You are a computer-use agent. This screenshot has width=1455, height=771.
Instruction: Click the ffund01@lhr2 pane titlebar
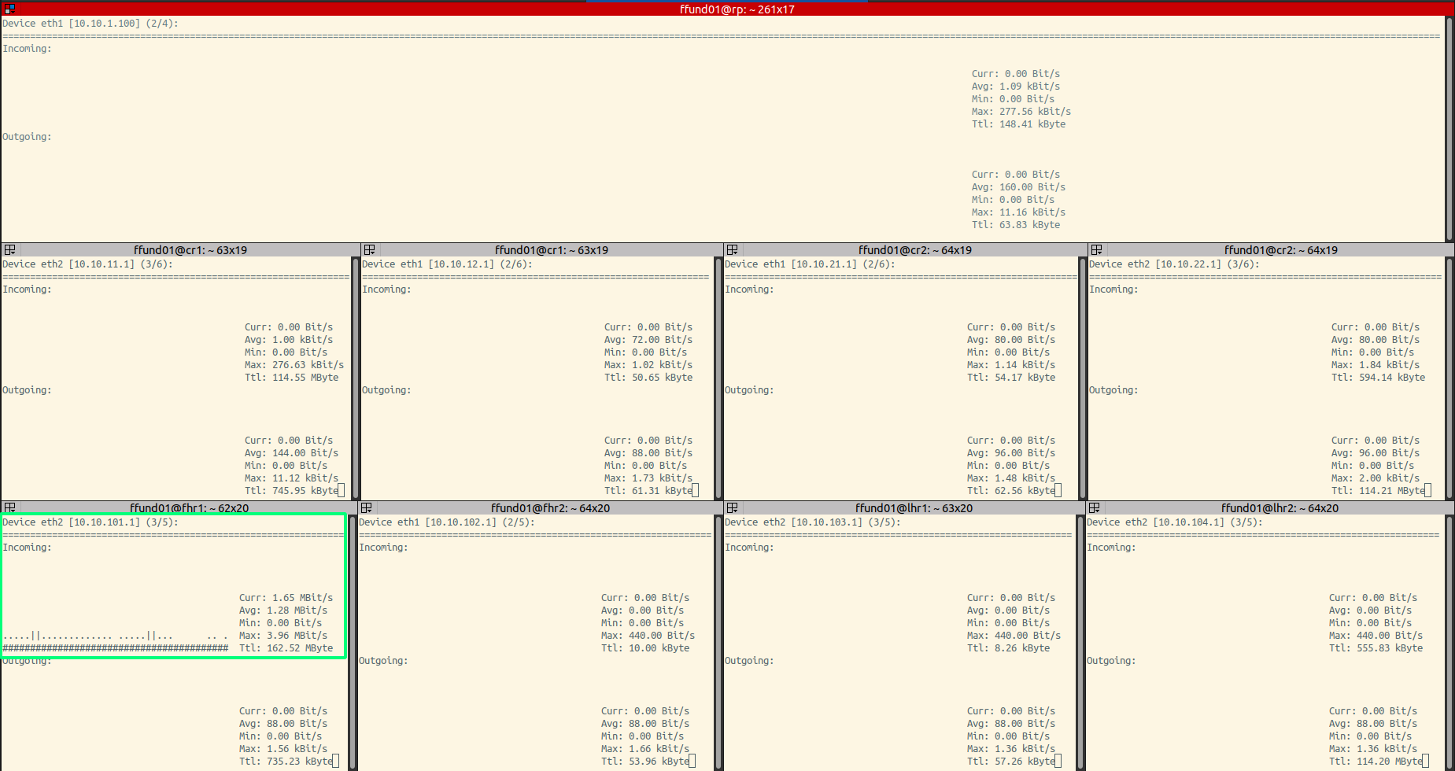pos(1279,508)
